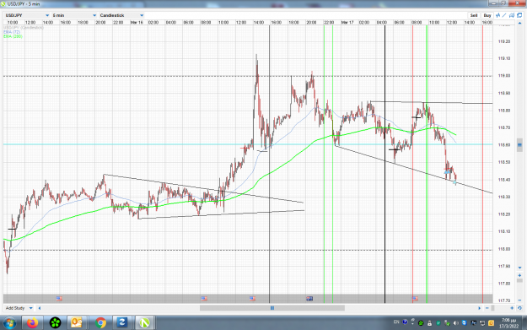Click the Mar 16 date label
The width and height of the screenshot is (527, 330).
137,23
